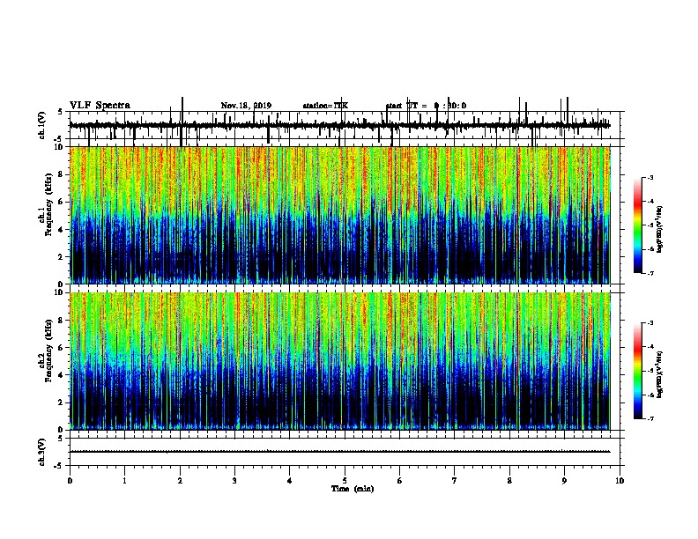Click the 'VLF Spectra' plot title
The height and width of the screenshot is (539, 698).
pyautogui.click(x=100, y=106)
